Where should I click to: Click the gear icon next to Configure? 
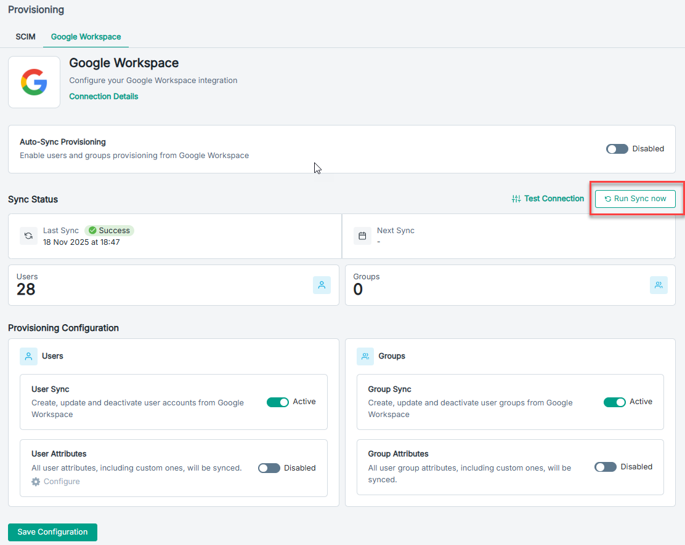(36, 482)
